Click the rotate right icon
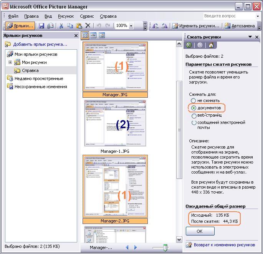The width and height of the screenshot is (263, 254). pyautogui.click(x=164, y=26)
